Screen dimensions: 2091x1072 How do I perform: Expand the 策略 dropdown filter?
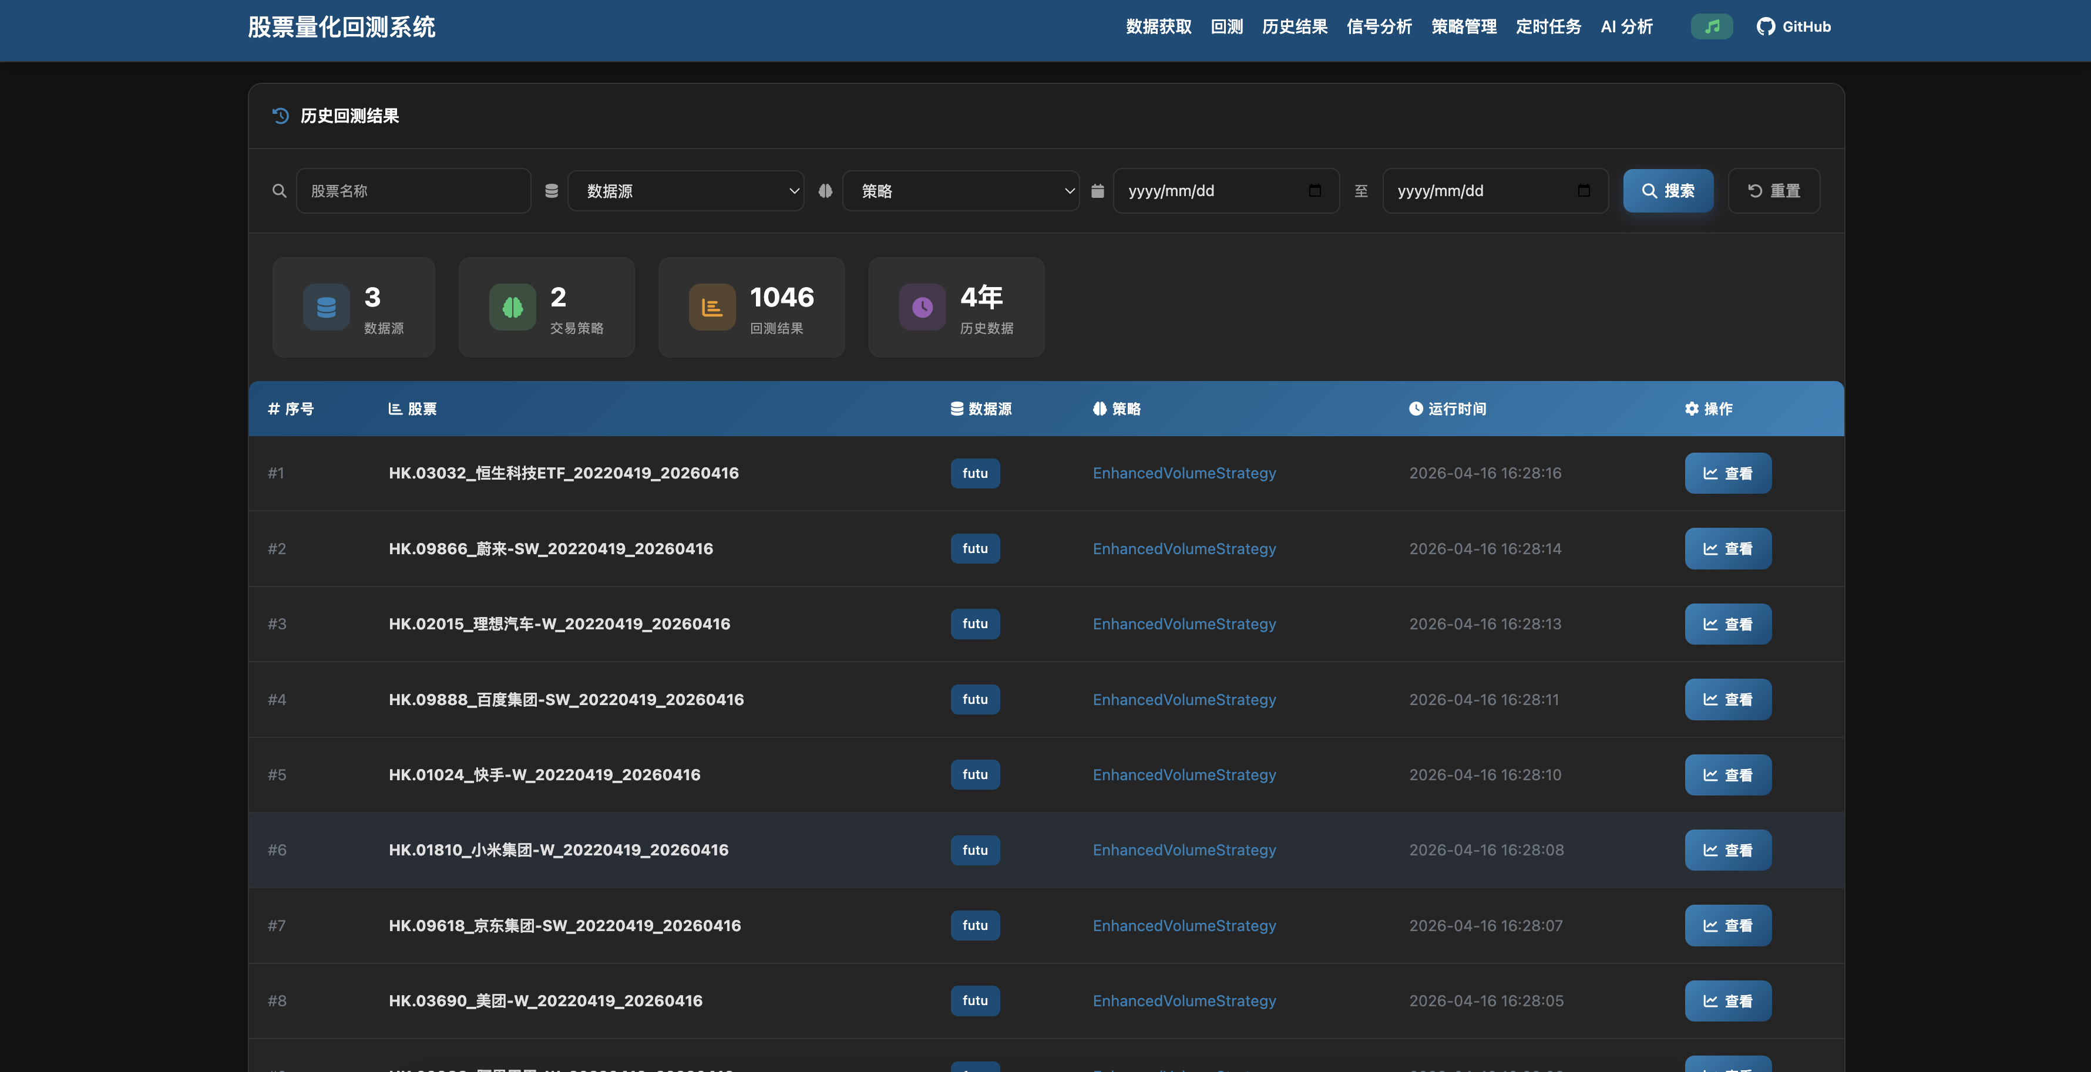click(960, 191)
